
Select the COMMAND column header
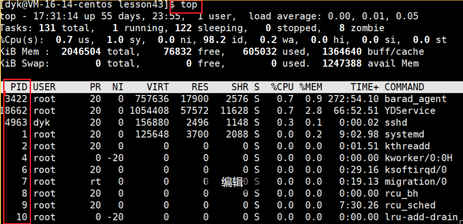click(404, 87)
